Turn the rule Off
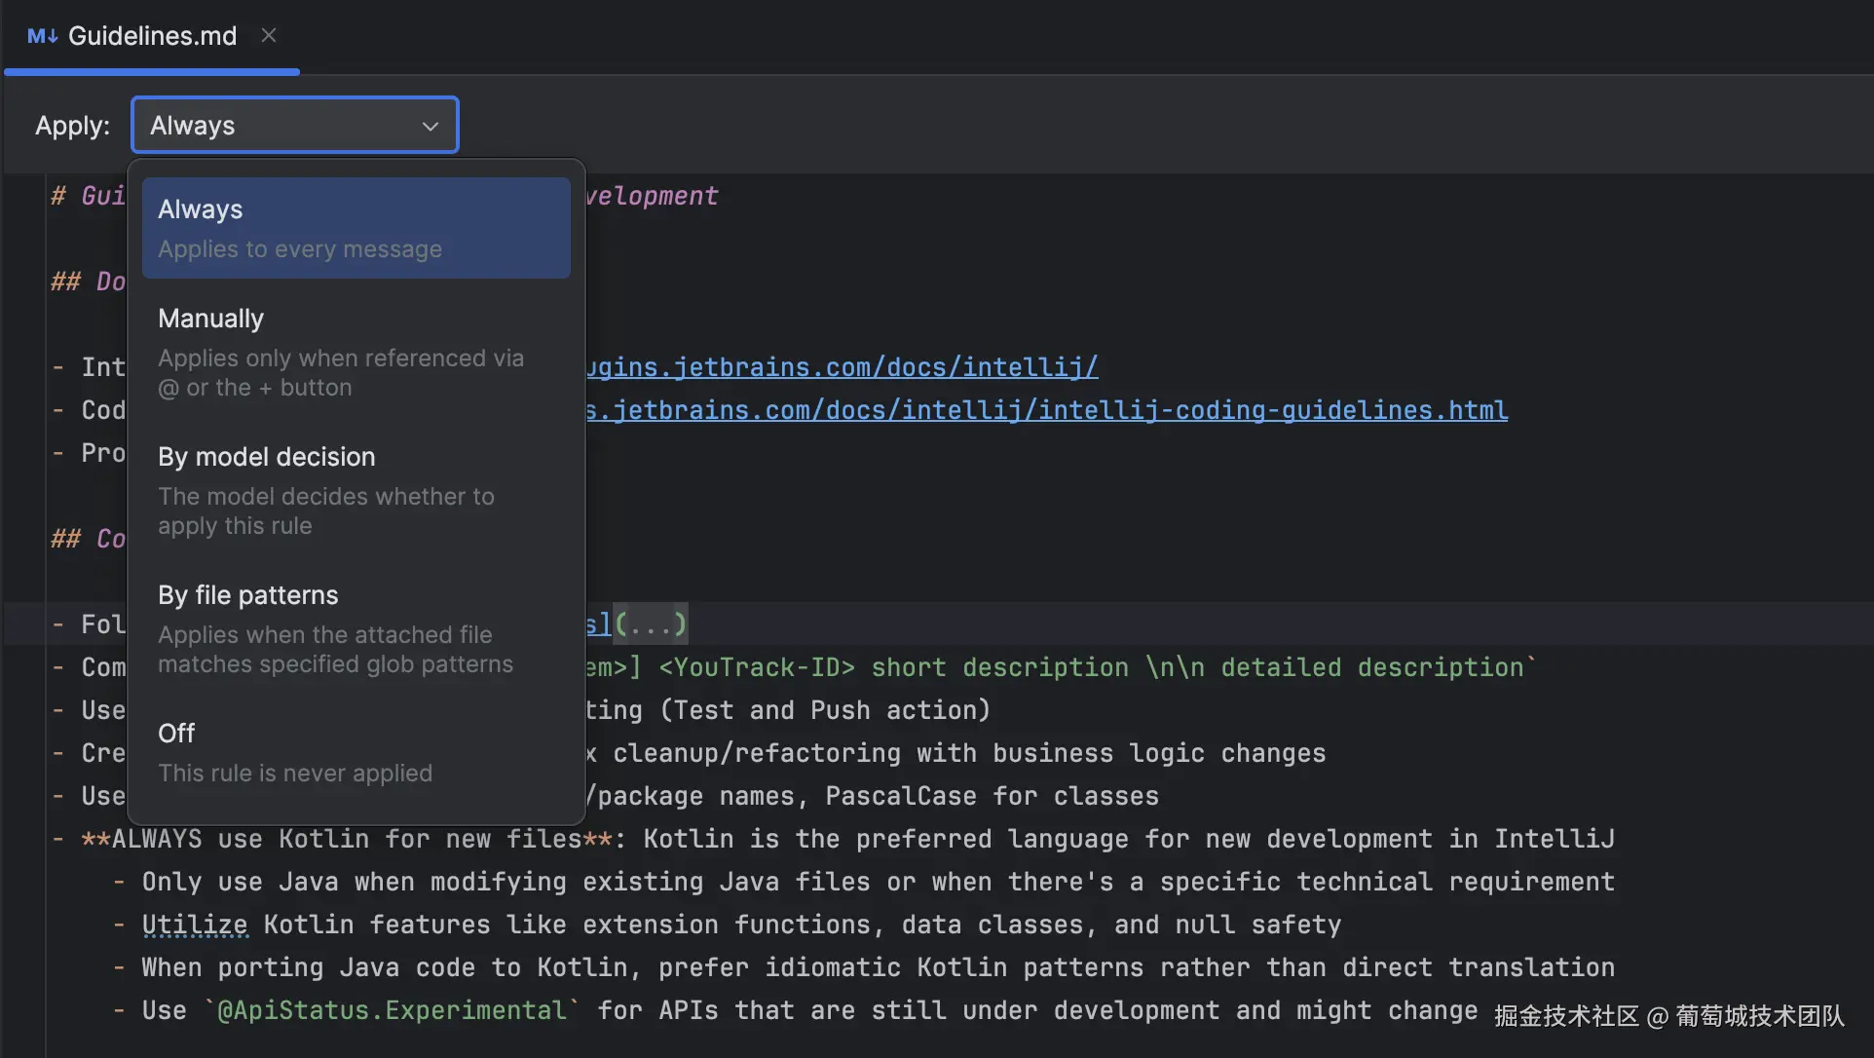 (356, 751)
